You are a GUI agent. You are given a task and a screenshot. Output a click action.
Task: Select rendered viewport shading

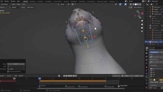click(140, 4)
